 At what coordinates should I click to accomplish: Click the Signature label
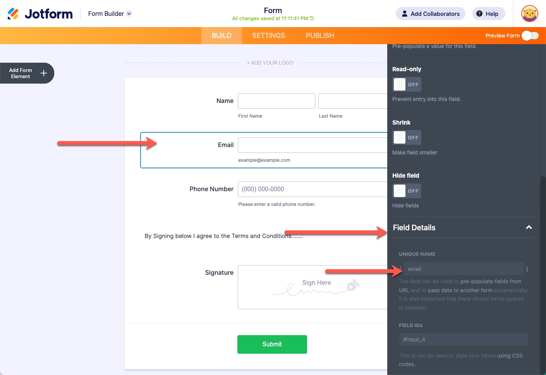pos(219,273)
